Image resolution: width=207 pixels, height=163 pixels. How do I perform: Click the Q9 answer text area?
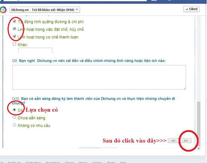point(99,77)
